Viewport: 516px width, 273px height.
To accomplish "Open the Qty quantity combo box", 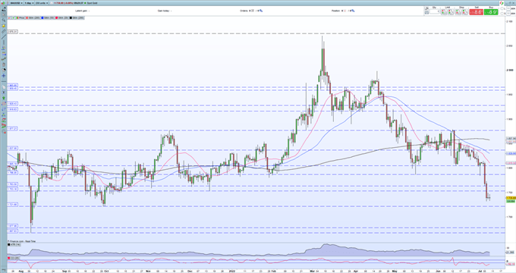I will click(x=434, y=11).
